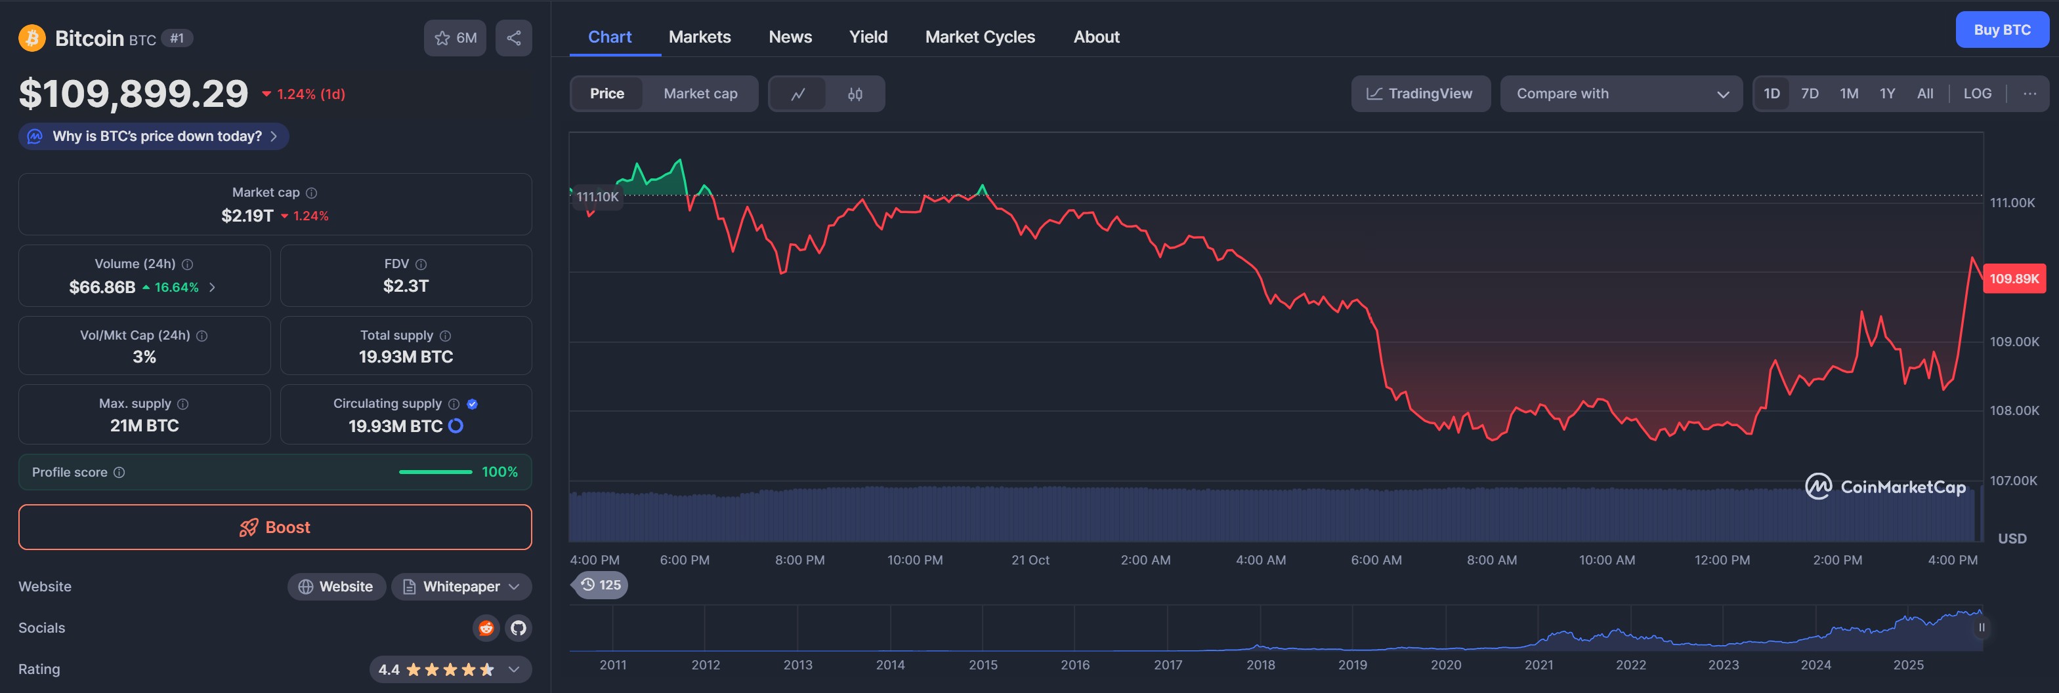Open the Market Cycles tab

(x=980, y=37)
